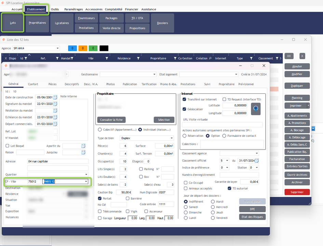
Task: Open calendar for Echéance du mandat
Action: coord(55,117)
